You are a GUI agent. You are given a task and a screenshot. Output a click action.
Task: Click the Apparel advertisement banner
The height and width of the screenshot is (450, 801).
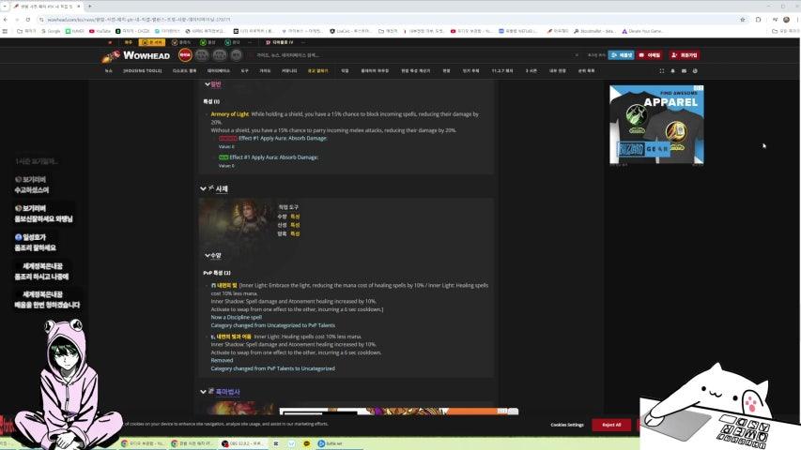tap(656, 125)
